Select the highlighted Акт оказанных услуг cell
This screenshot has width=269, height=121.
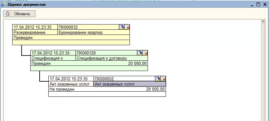pos(130,84)
